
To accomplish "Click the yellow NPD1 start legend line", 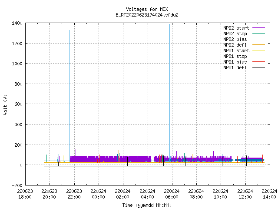I will tap(259, 51).
